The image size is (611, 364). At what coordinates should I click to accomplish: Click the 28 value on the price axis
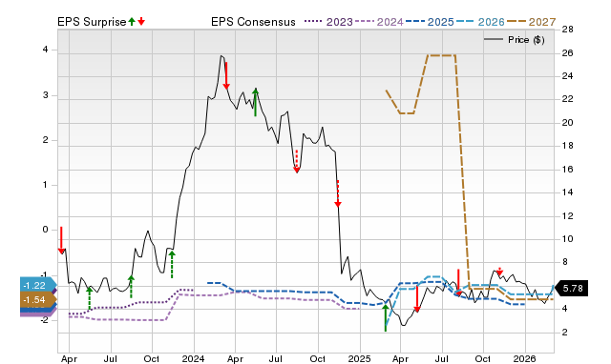pyautogui.click(x=568, y=30)
